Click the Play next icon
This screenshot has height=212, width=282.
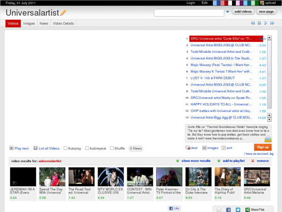[11, 148]
